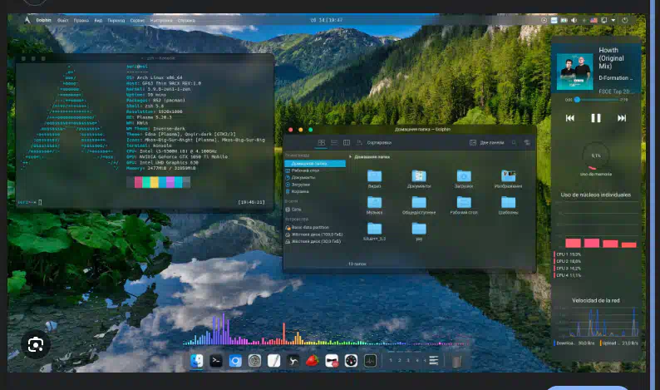Screen dimensions: 660x390
Task: Open the trash can icon in the dock
Action: pos(456,362)
